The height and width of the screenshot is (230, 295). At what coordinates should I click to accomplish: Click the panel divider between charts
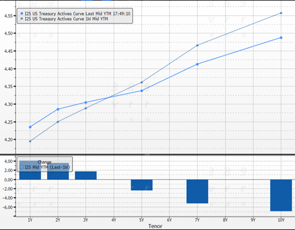click(x=147, y=154)
